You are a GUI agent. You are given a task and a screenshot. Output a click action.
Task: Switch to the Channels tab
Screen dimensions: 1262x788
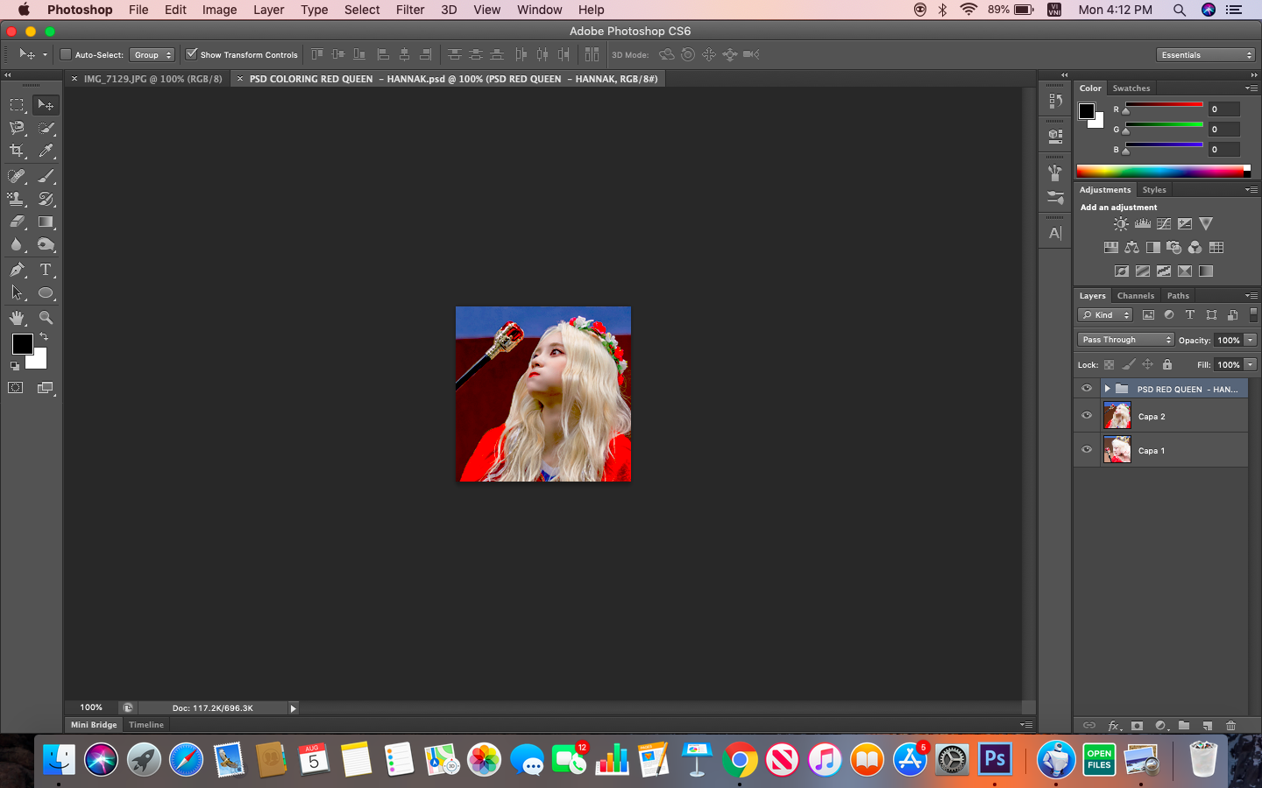click(x=1135, y=296)
